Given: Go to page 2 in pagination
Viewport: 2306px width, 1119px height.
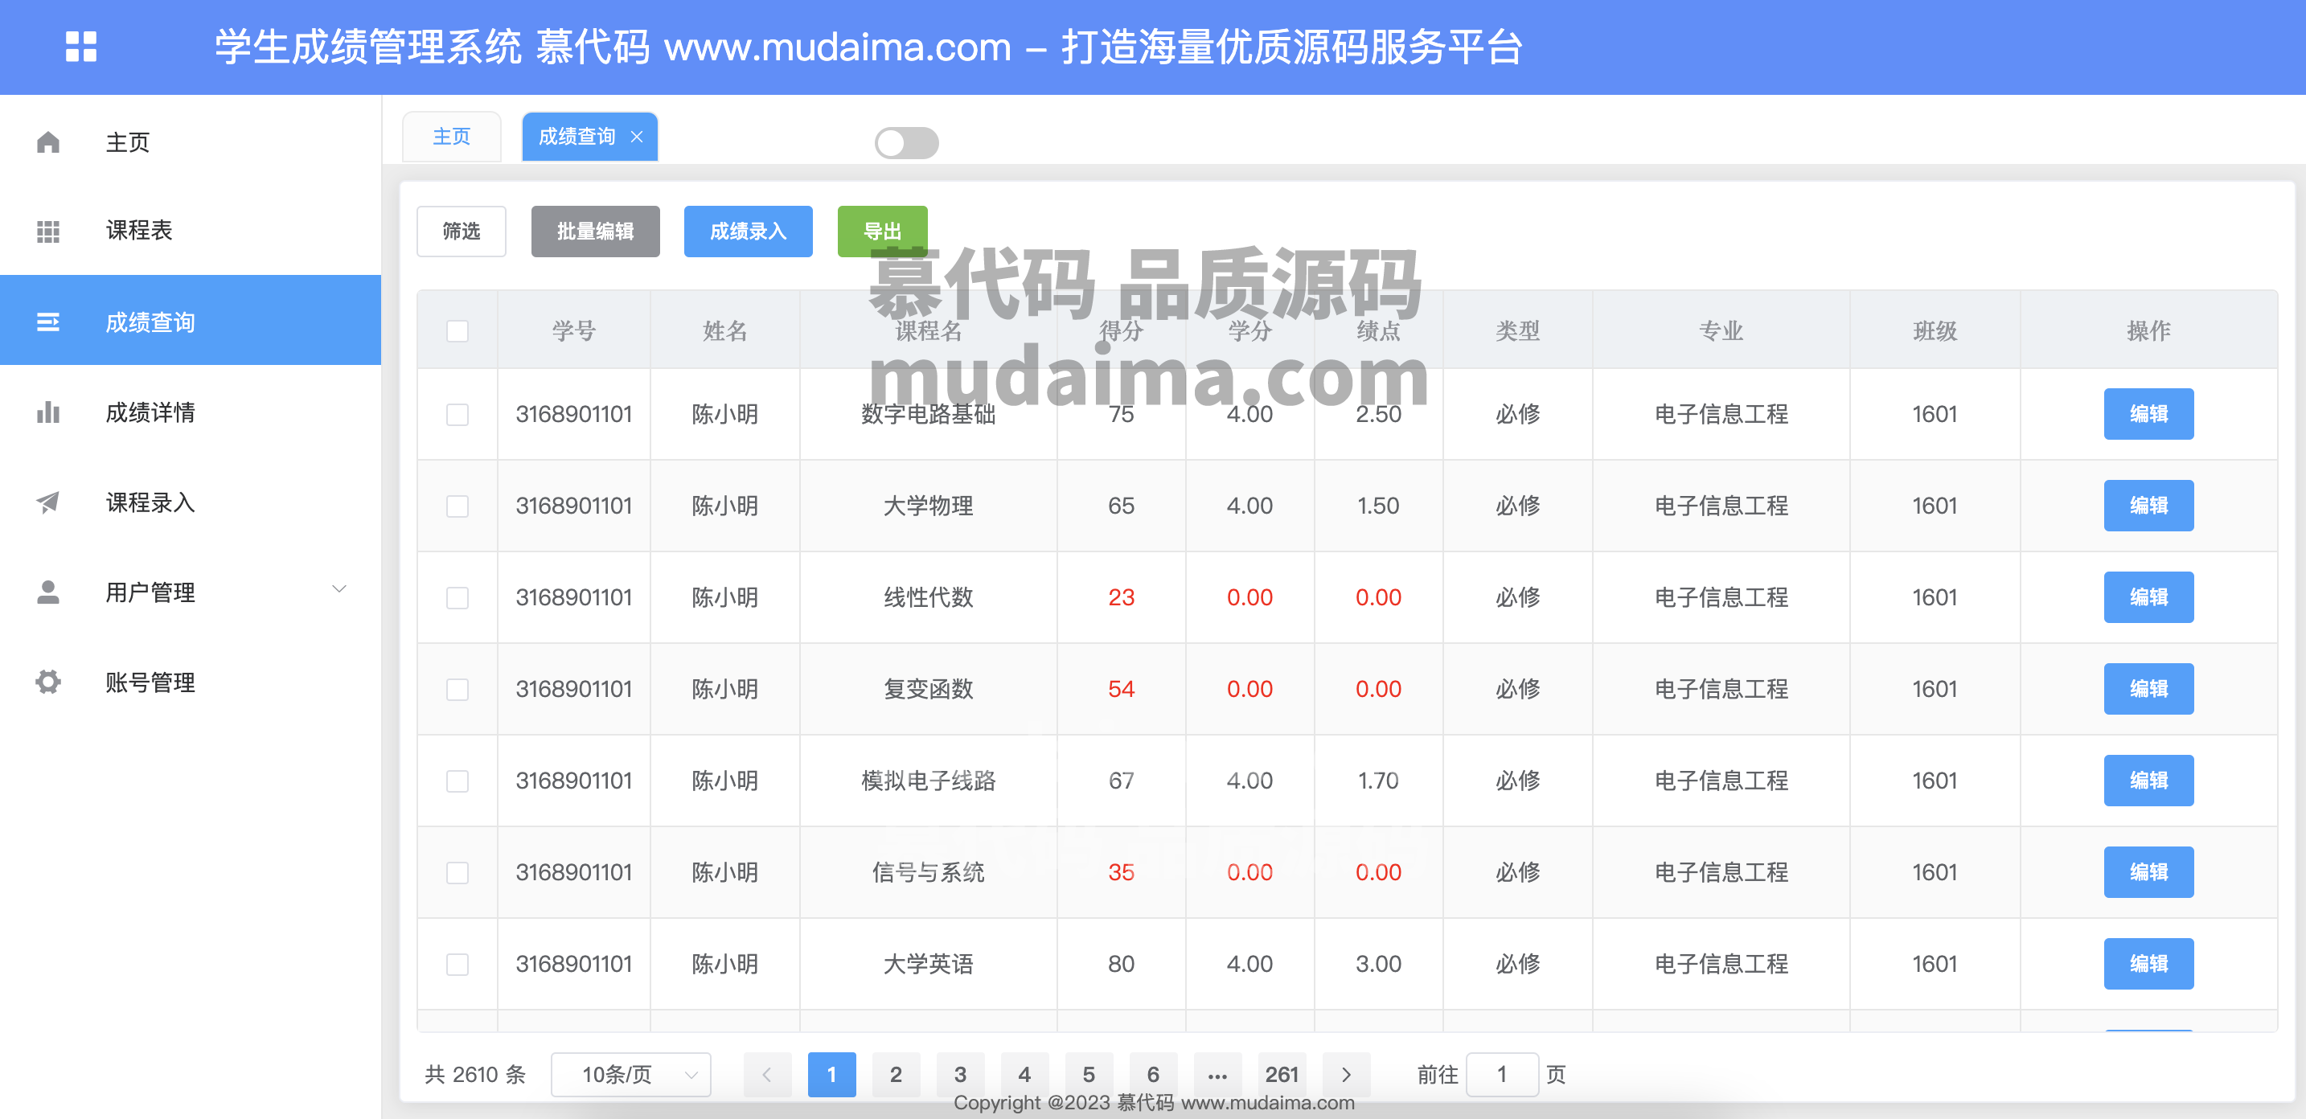Looking at the screenshot, I should (x=896, y=1074).
